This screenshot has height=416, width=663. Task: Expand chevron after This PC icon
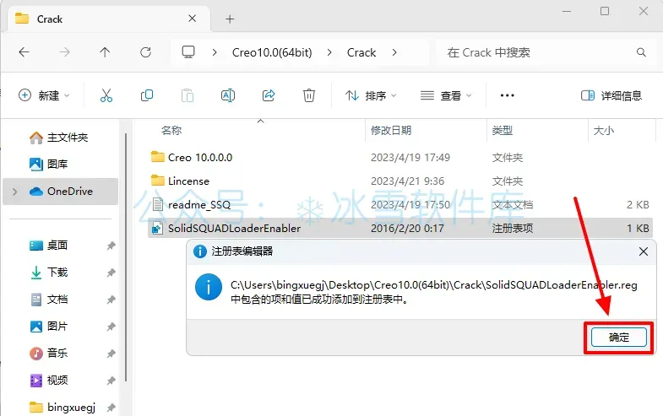(215, 52)
